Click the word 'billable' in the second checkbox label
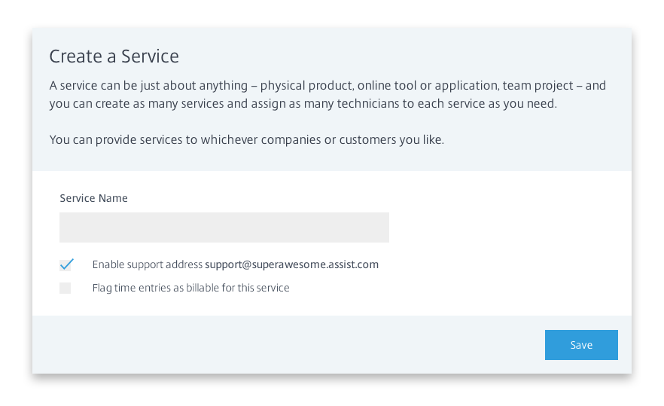Viewport: 664px width, 406px height. click(203, 288)
